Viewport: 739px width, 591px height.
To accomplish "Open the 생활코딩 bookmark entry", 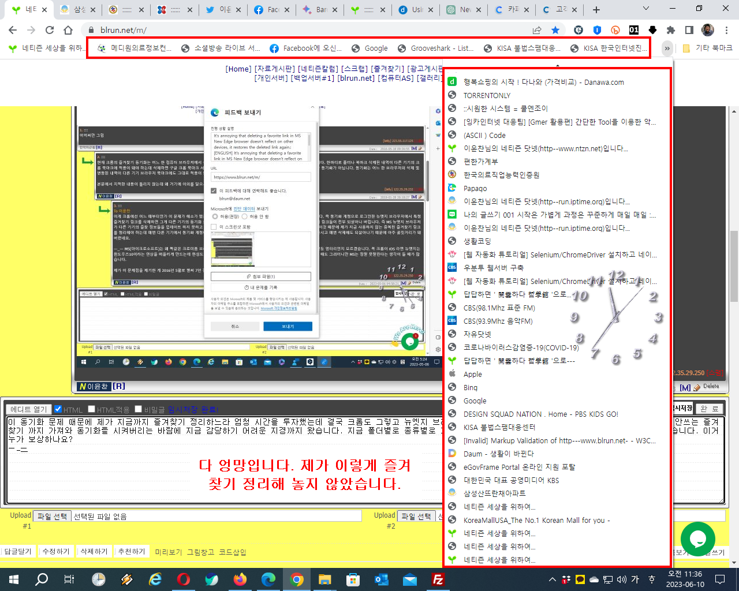I will [477, 241].
